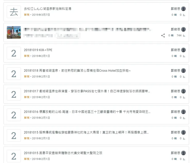The image size is (191, 163).
Task: Click comments icon on the 744-view post
Action: point(172,35)
